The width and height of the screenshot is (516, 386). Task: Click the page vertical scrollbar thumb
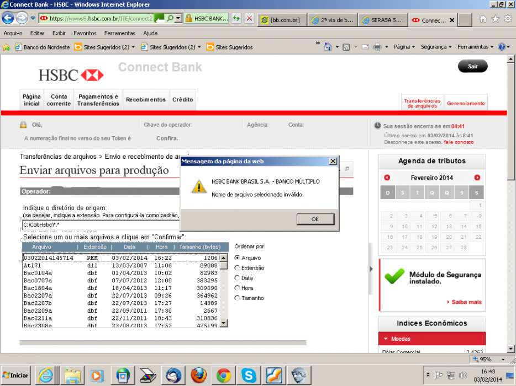[510, 121]
